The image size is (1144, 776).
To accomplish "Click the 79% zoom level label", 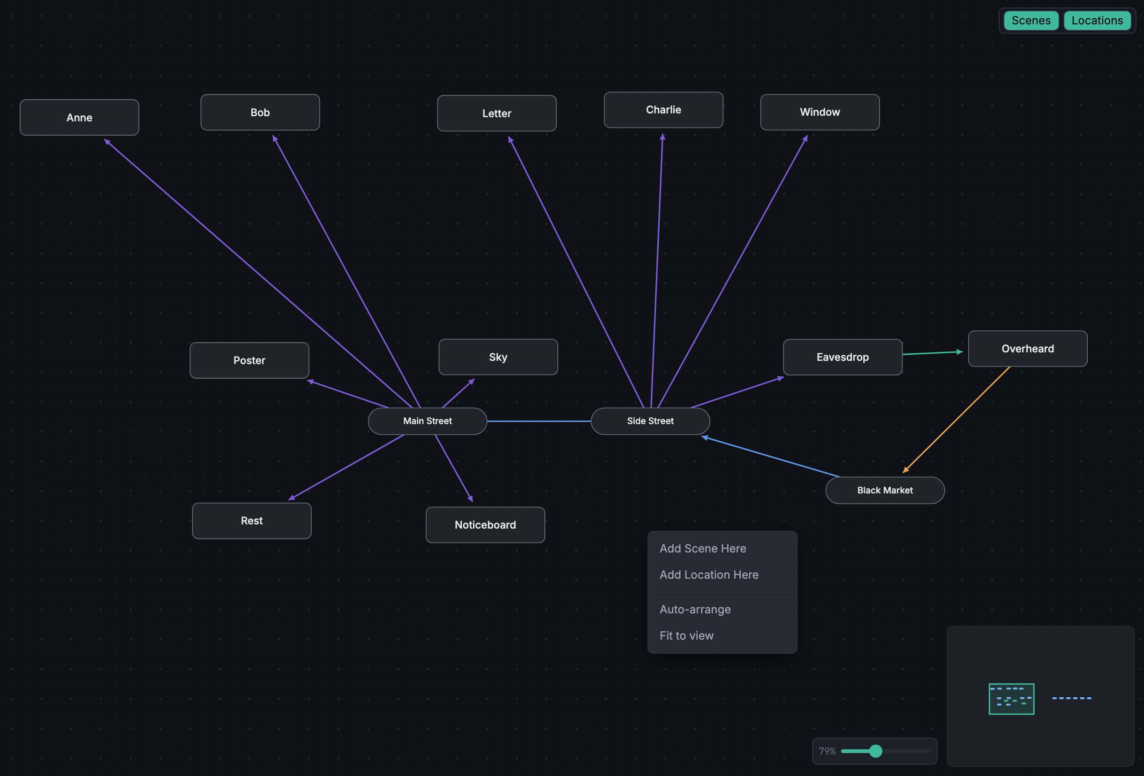I will (x=827, y=751).
